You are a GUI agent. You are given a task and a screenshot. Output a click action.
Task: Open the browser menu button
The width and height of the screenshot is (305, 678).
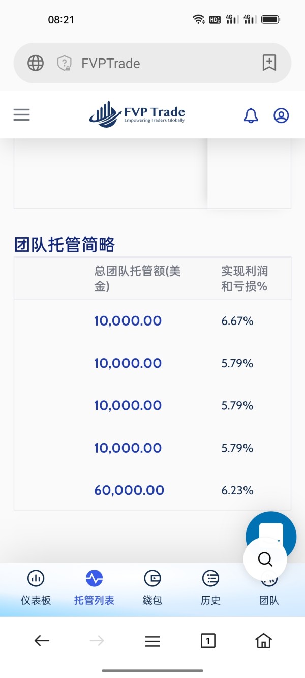(x=152, y=641)
